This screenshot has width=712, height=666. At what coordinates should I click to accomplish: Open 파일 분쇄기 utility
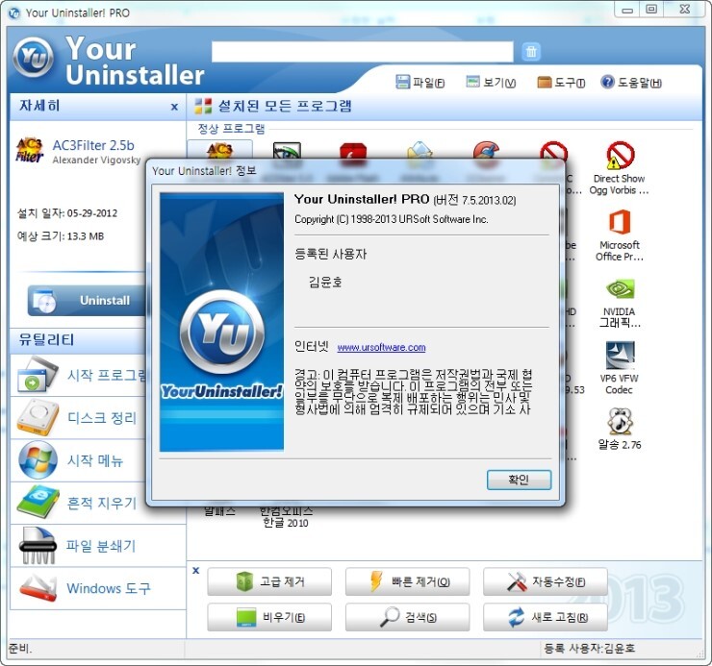pyautogui.click(x=98, y=546)
